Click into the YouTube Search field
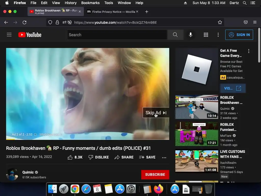The height and width of the screenshot is (196, 261). [x=117, y=35]
